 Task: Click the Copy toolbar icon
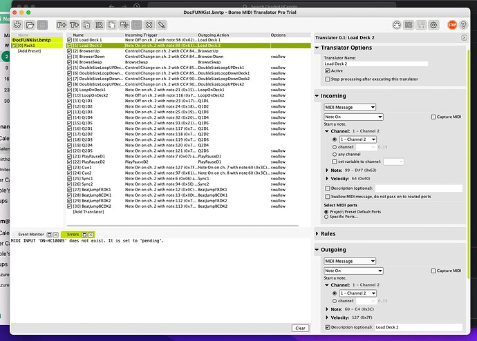coord(111,25)
